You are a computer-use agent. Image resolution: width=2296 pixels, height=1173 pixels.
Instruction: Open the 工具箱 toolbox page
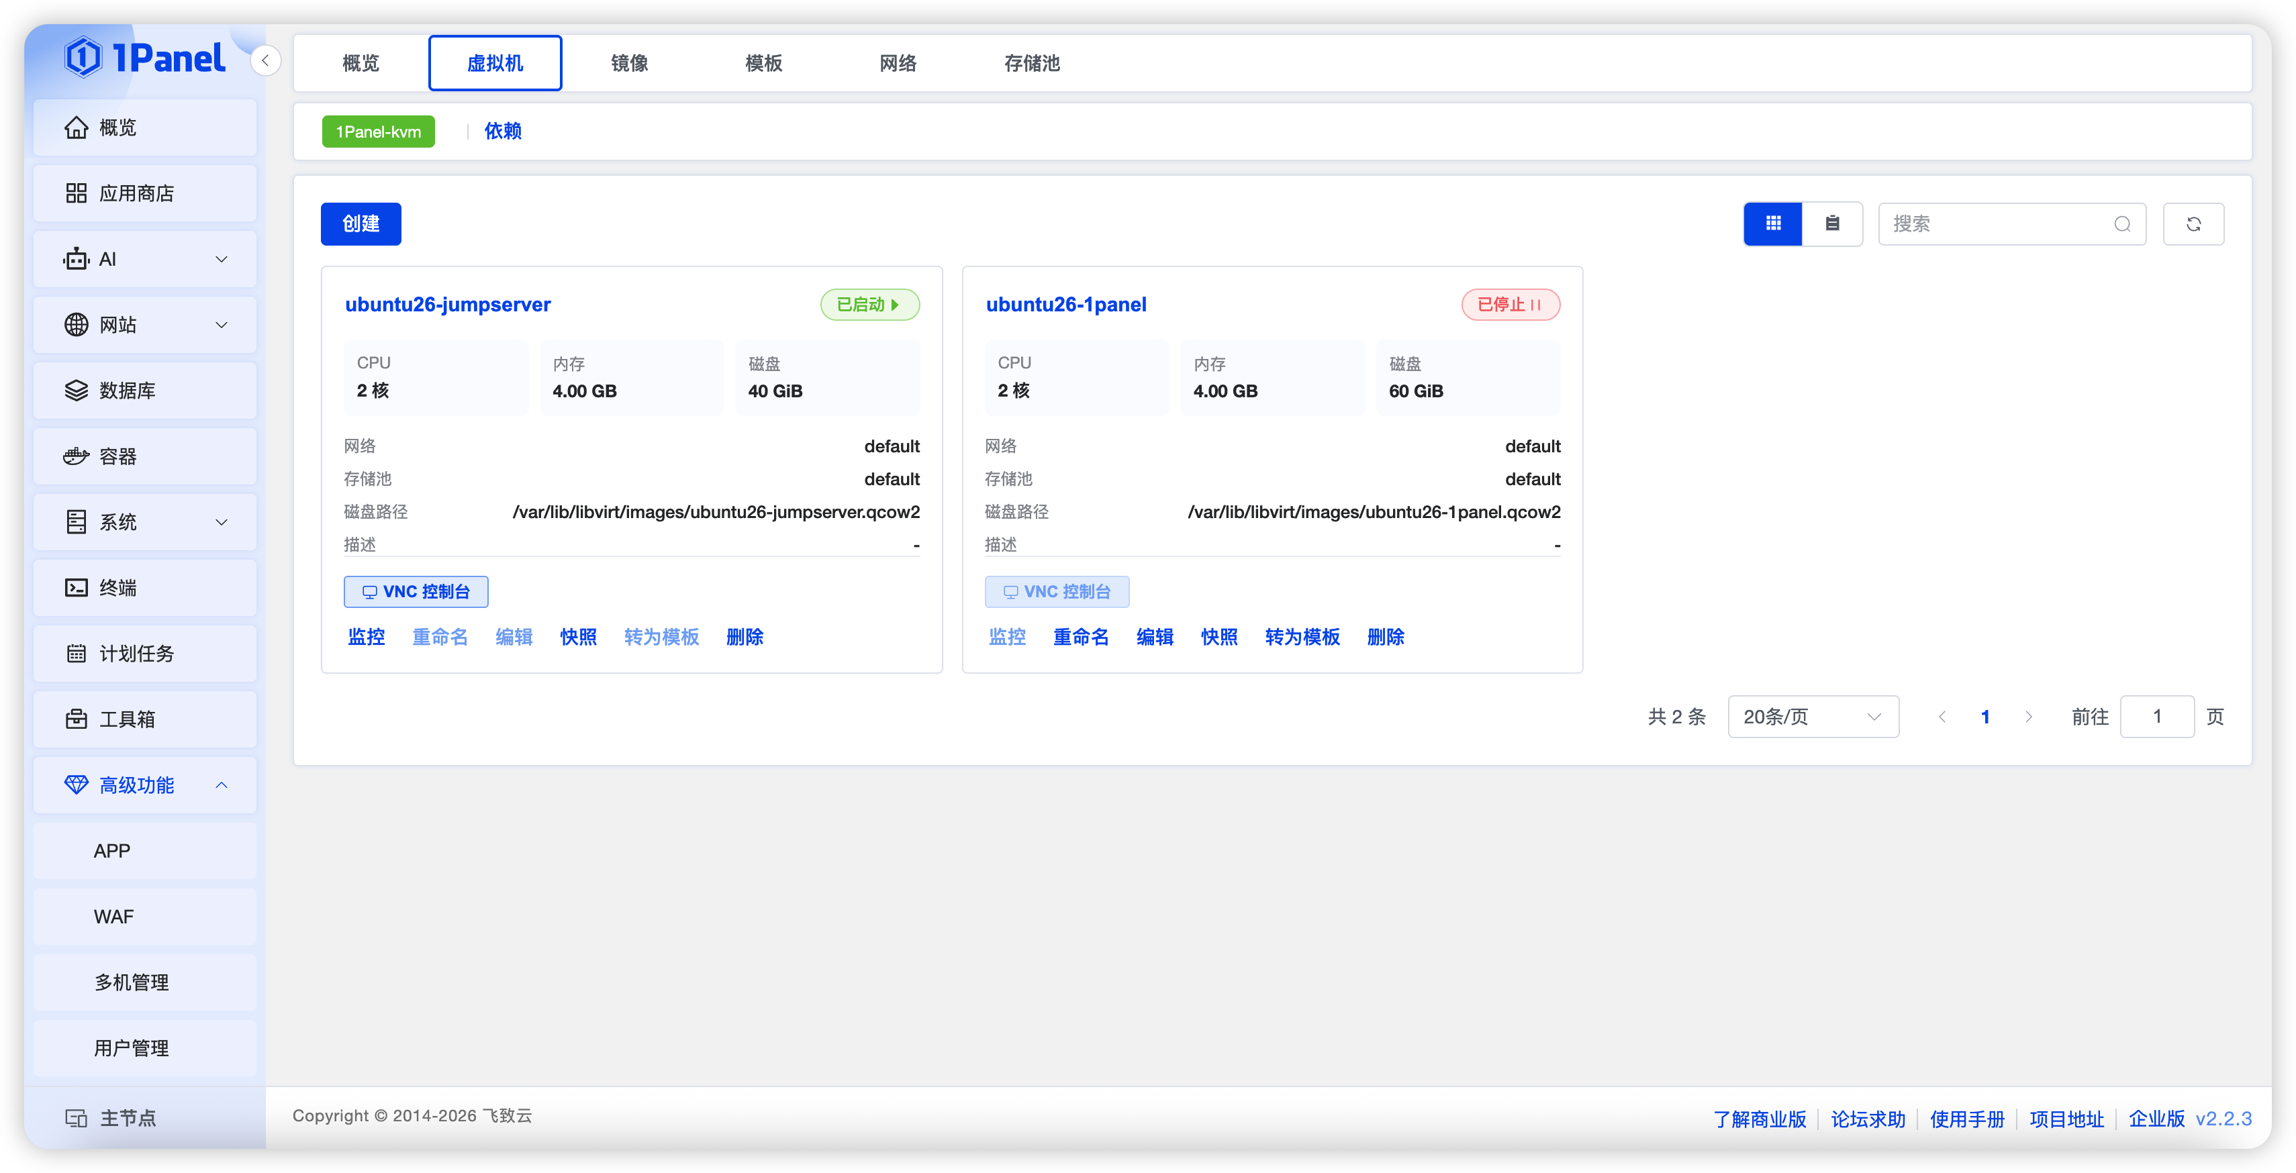[145, 719]
